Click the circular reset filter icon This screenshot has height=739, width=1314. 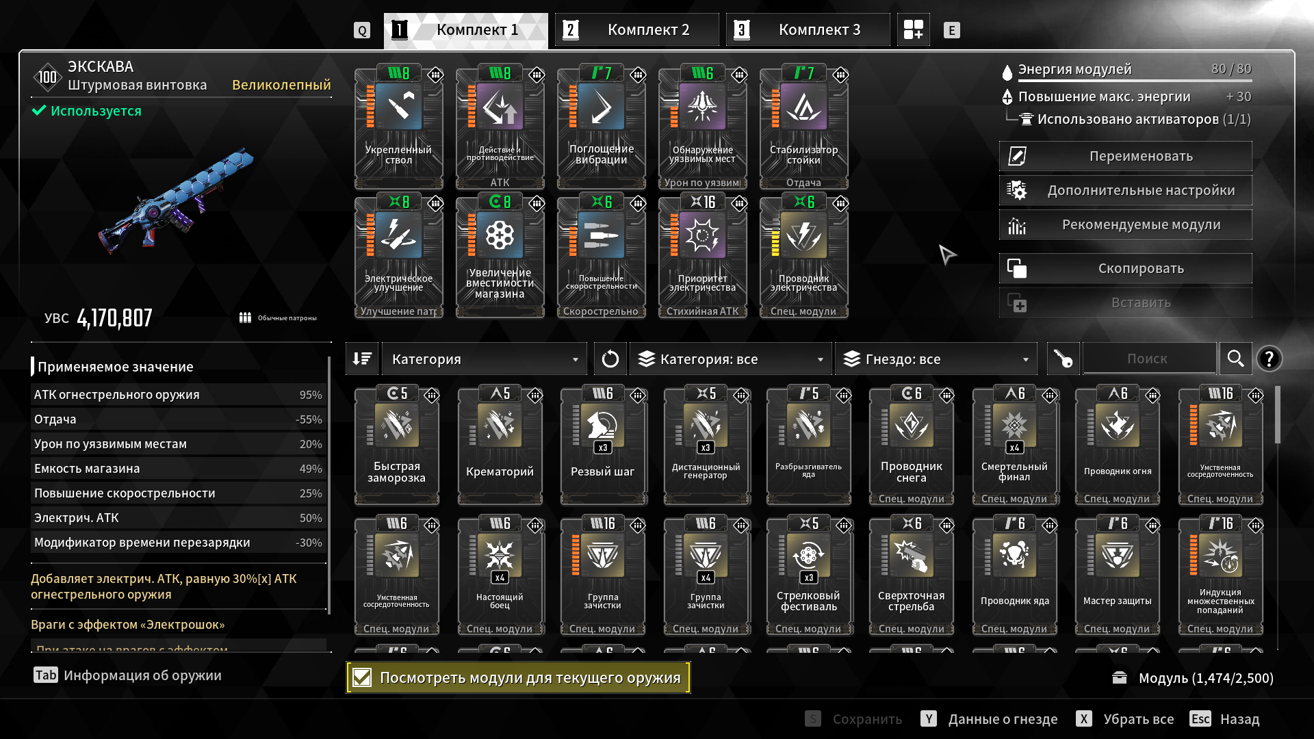(x=610, y=359)
